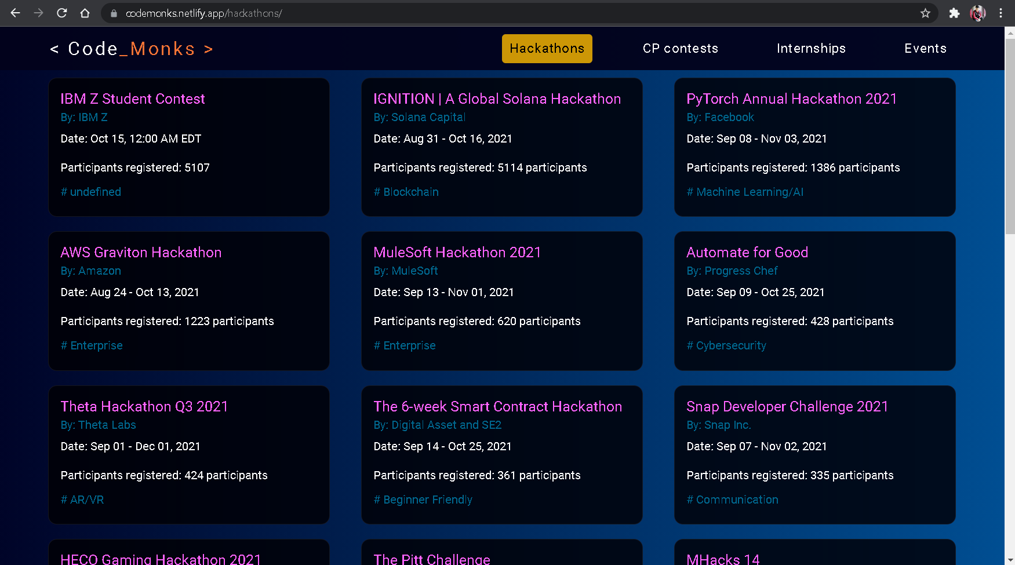Open PyTorch Annual Hackathon 2021

(792, 99)
